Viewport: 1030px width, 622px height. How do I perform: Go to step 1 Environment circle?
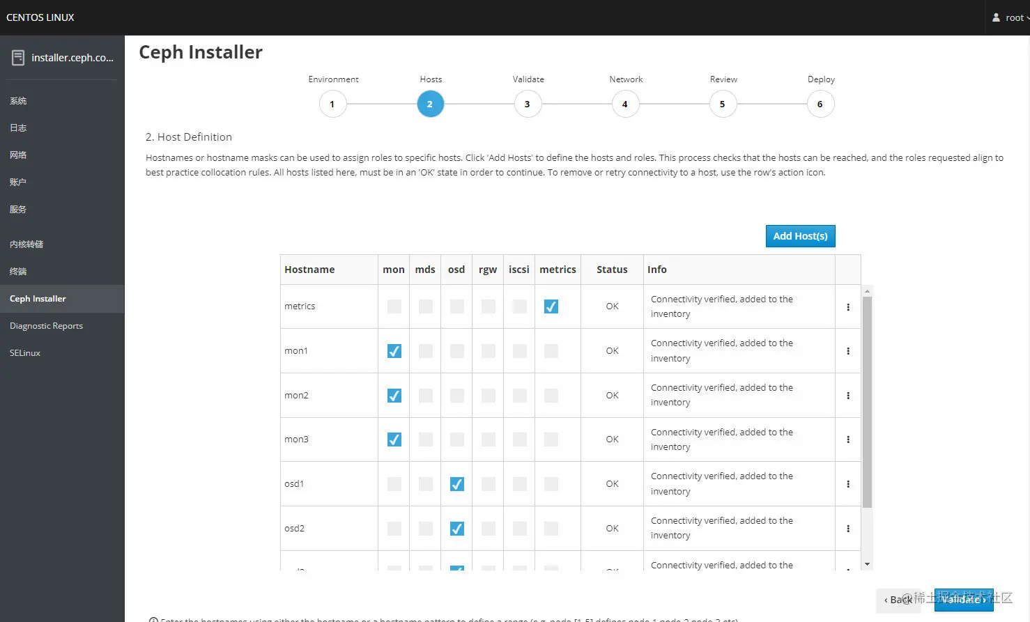click(332, 104)
